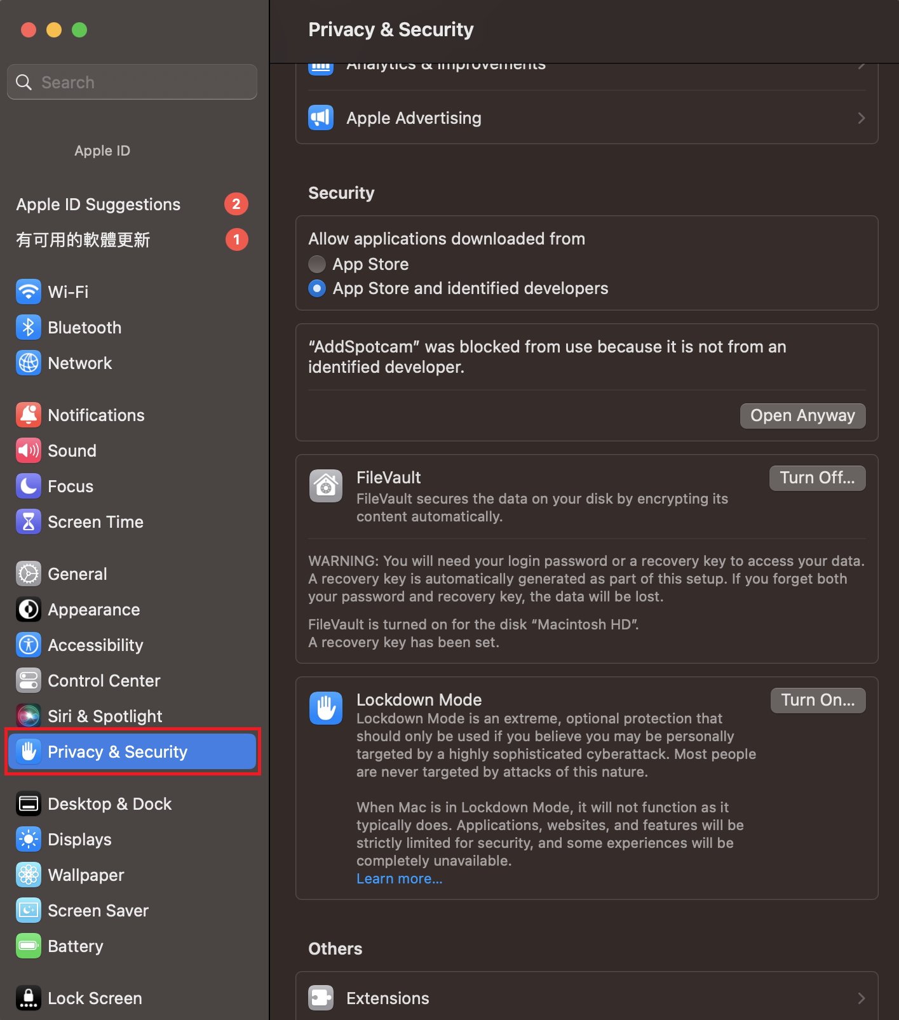Click the Privacy & Security hand icon in sidebar
Viewport: 899px width, 1020px height.
tap(29, 752)
